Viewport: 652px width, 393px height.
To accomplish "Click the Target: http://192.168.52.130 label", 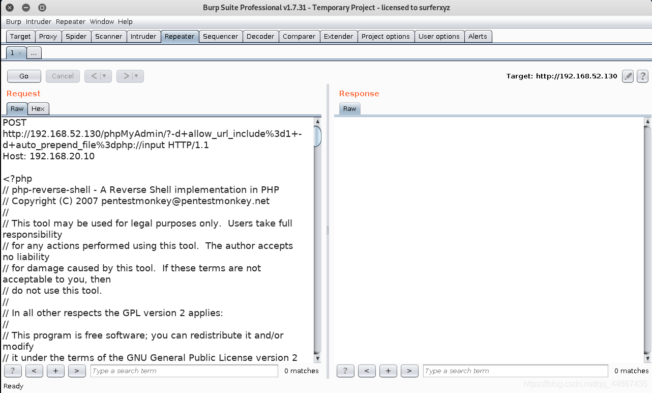I will (x=561, y=76).
